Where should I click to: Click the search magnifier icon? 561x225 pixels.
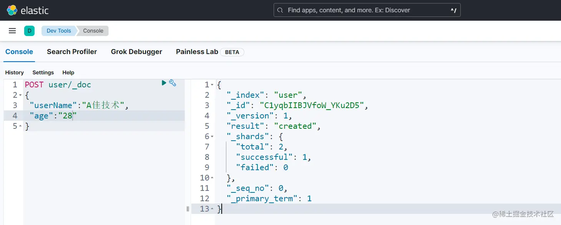pos(280,10)
